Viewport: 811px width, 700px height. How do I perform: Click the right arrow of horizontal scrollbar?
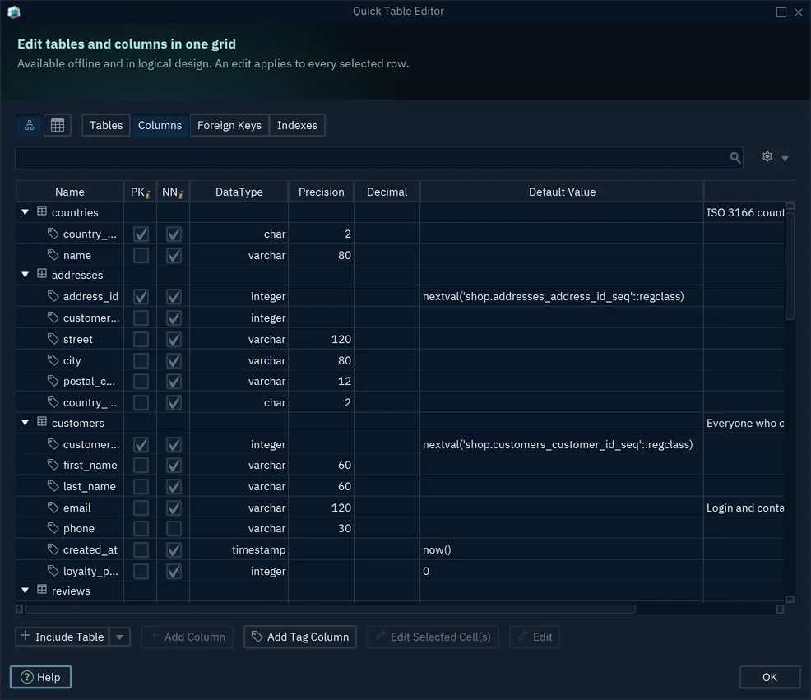[x=780, y=610]
